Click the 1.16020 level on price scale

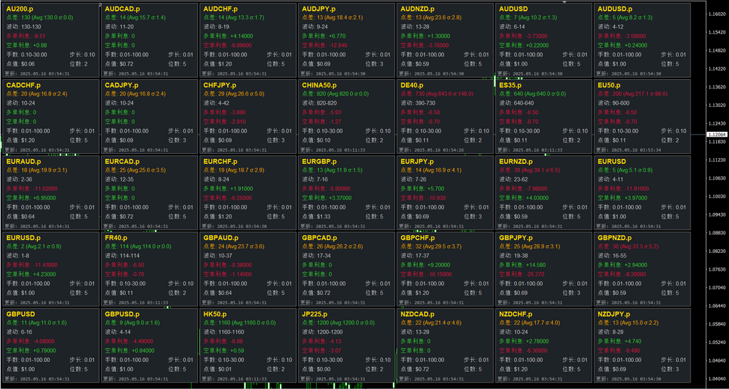click(x=716, y=14)
